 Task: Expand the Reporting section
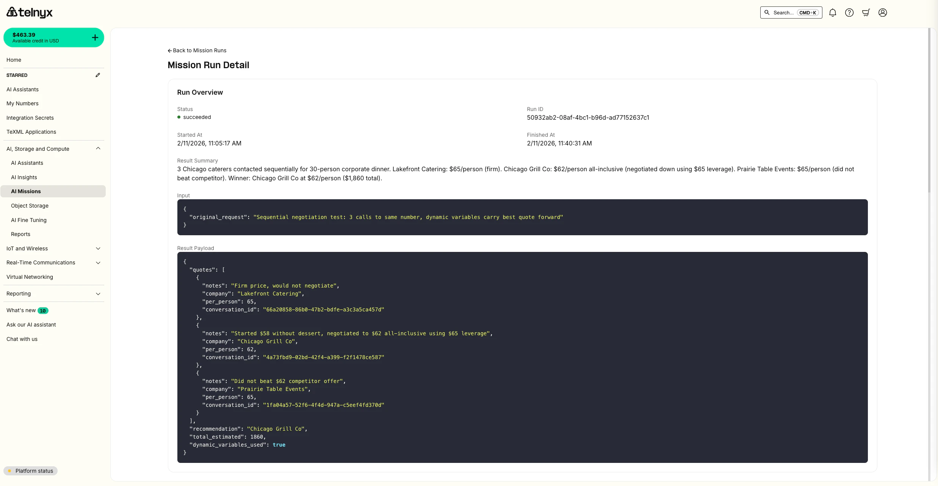coord(98,294)
